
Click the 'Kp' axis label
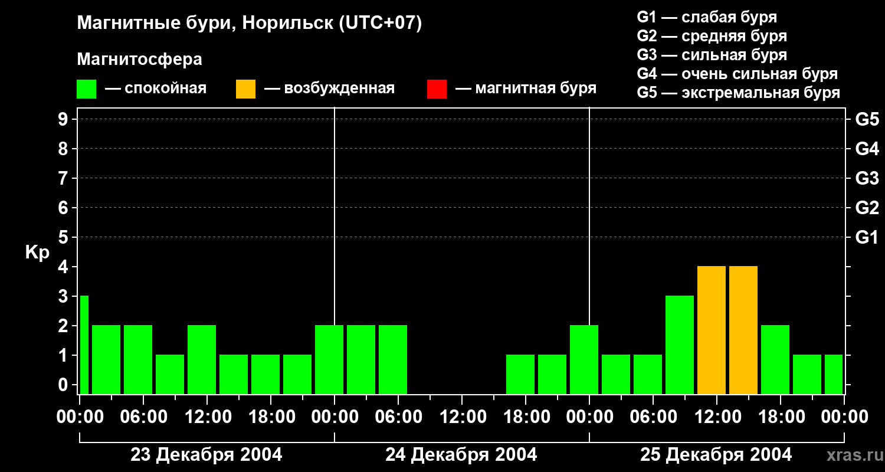tap(37, 253)
